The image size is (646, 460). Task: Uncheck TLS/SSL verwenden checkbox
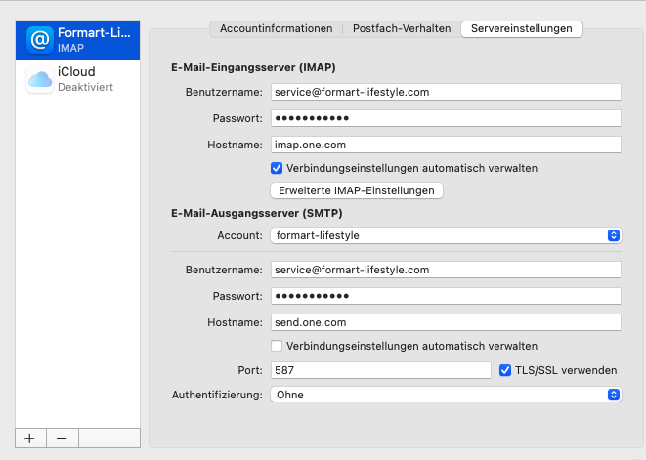click(x=505, y=370)
